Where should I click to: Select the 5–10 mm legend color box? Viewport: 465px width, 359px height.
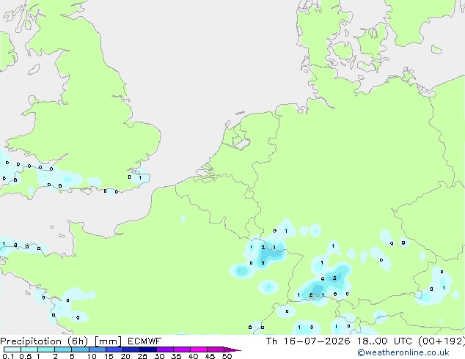[80, 349]
